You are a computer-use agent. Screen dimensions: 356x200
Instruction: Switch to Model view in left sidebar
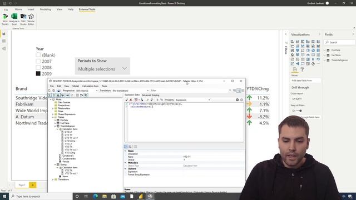click(x=4, y=48)
